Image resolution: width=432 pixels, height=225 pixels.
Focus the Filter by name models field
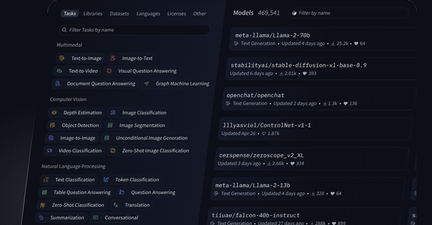(x=348, y=13)
